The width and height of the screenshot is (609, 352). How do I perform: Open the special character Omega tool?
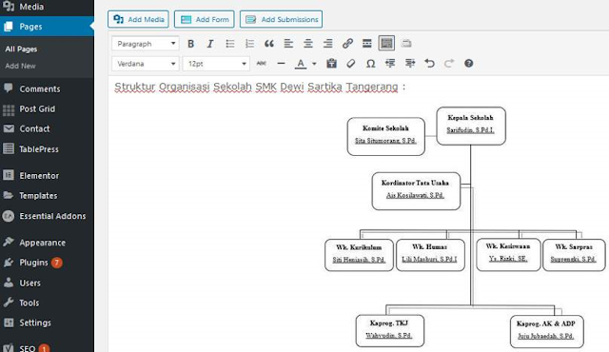(x=370, y=63)
